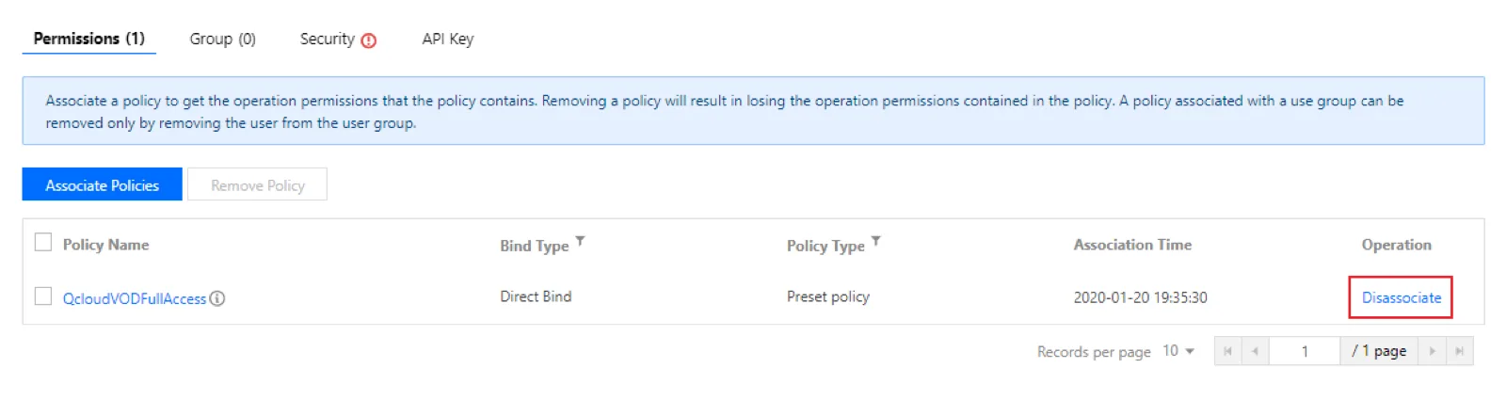Switch to the Permissions (1) tab
The width and height of the screenshot is (1506, 416).
click(89, 39)
